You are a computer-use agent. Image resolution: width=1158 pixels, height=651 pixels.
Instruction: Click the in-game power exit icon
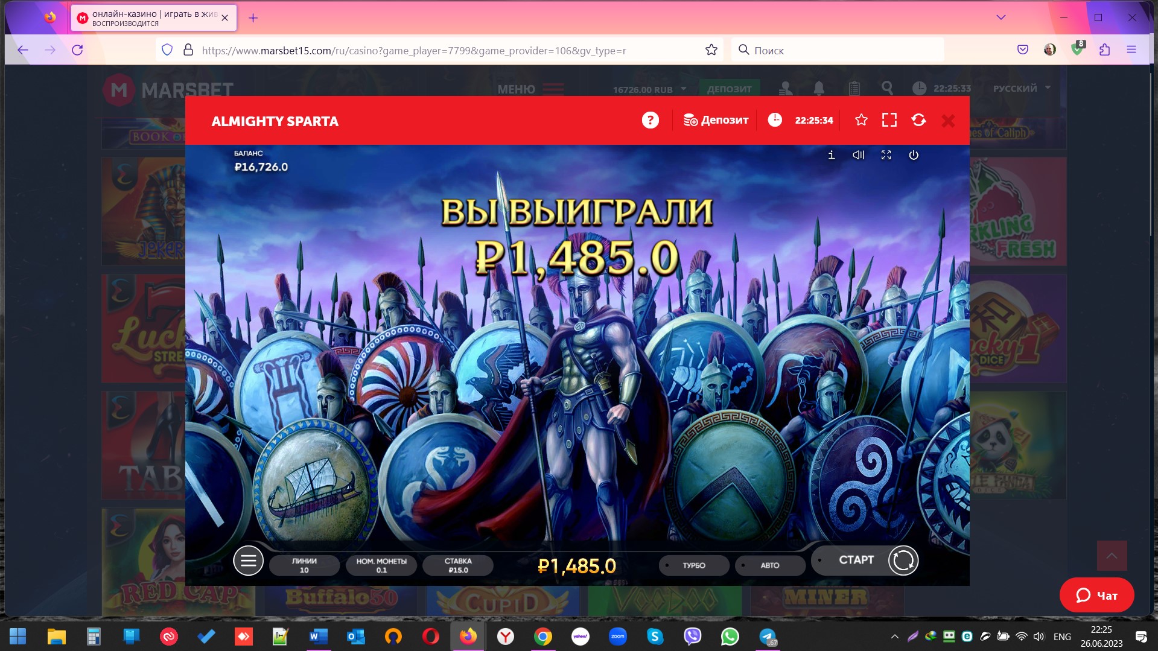(x=914, y=155)
